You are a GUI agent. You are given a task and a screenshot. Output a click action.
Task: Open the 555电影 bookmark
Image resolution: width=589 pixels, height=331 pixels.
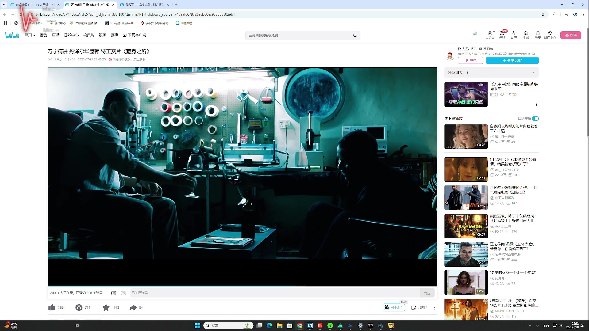tap(121, 23)
